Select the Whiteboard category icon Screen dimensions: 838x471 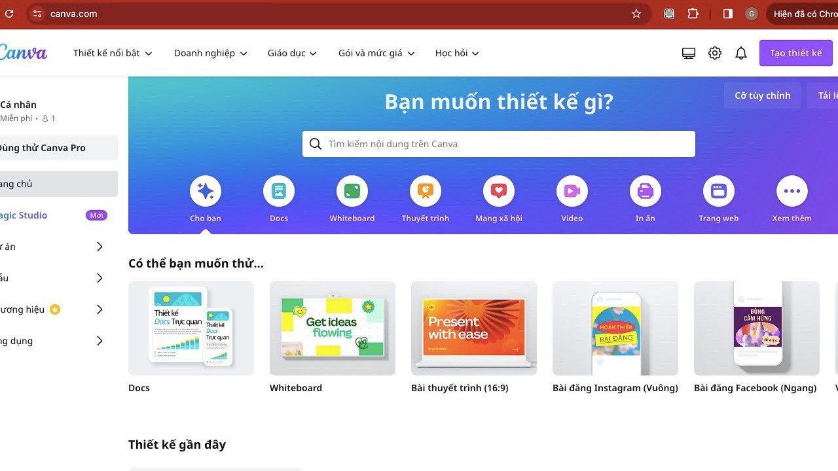tap(352, 191)
